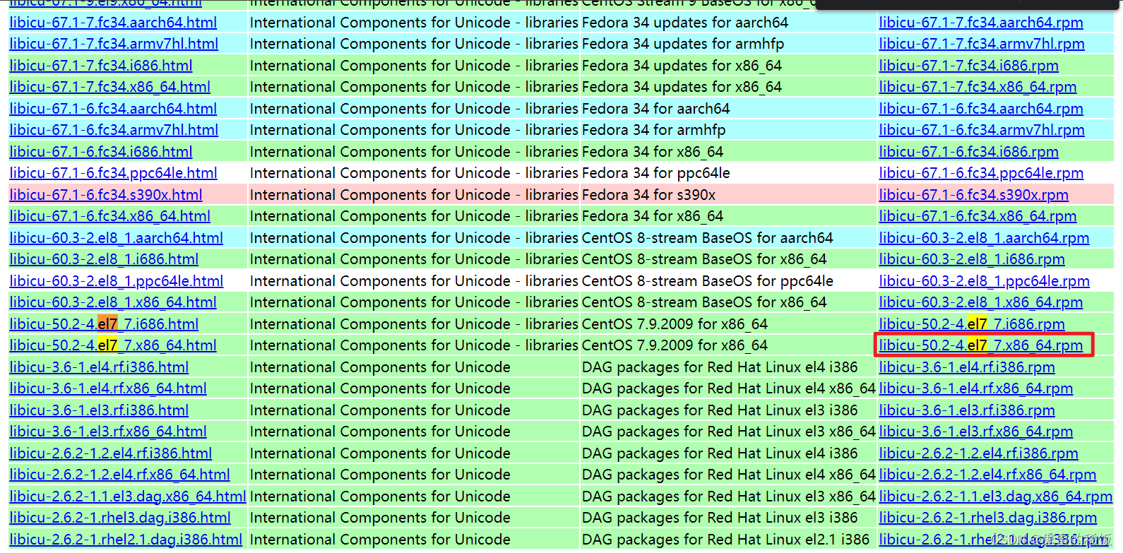Image resolution: width=1123 pixels, height=553 pixels.
Task: Download libicu-67.1-6.fc34.x86_64.rpm
Action: click(978, 216)
